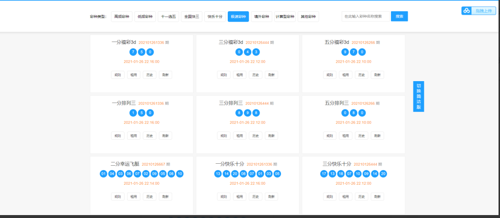Click the 2021-01-26 22:14:00 draw time
This screenshot has height=218, width=500.
(142, 183)
